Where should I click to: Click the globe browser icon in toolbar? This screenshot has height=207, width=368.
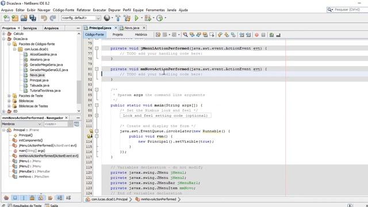point(107,18)
